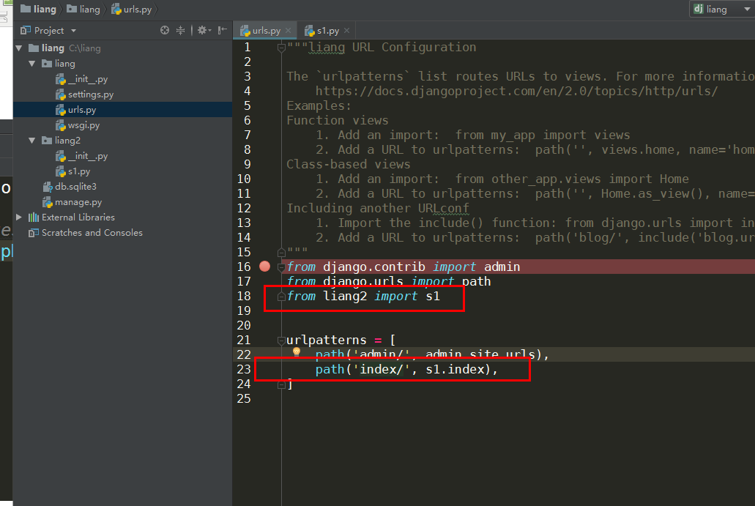This screenshot has width=755, height=506.
Task: Fold the urlpatterns list at line 21
Action: tap(282, 341)
